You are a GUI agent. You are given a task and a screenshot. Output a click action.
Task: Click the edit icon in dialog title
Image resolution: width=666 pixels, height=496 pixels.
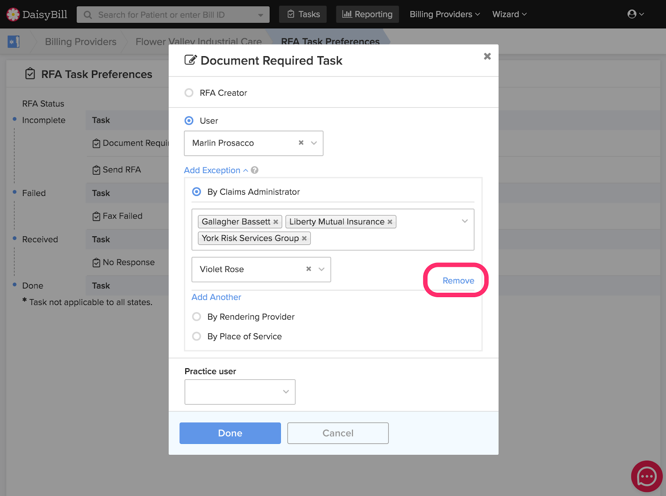(x=190, y=60)
